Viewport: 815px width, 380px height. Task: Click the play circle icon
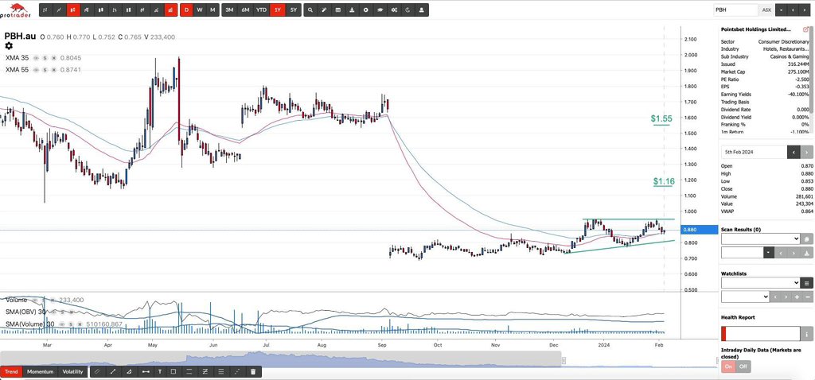(366, 10)
